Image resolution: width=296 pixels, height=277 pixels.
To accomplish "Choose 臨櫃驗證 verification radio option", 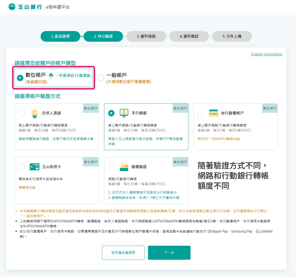I will point(111,167).
